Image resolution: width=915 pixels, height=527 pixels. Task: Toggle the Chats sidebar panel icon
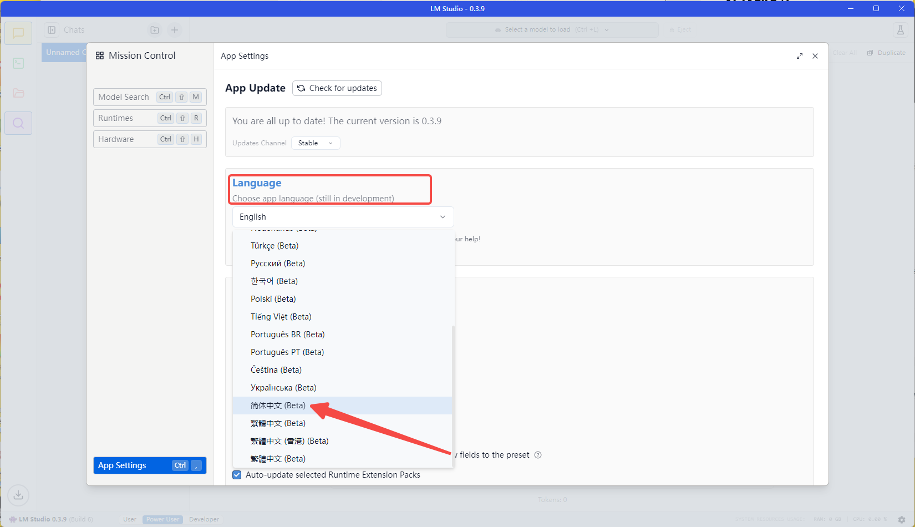click(x=52, y=30)
